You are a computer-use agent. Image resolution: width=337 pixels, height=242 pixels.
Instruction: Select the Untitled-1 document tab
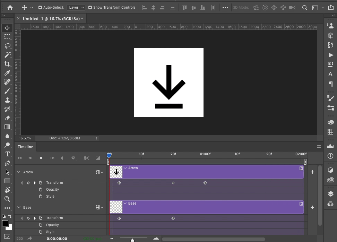(x=52, y=18)
